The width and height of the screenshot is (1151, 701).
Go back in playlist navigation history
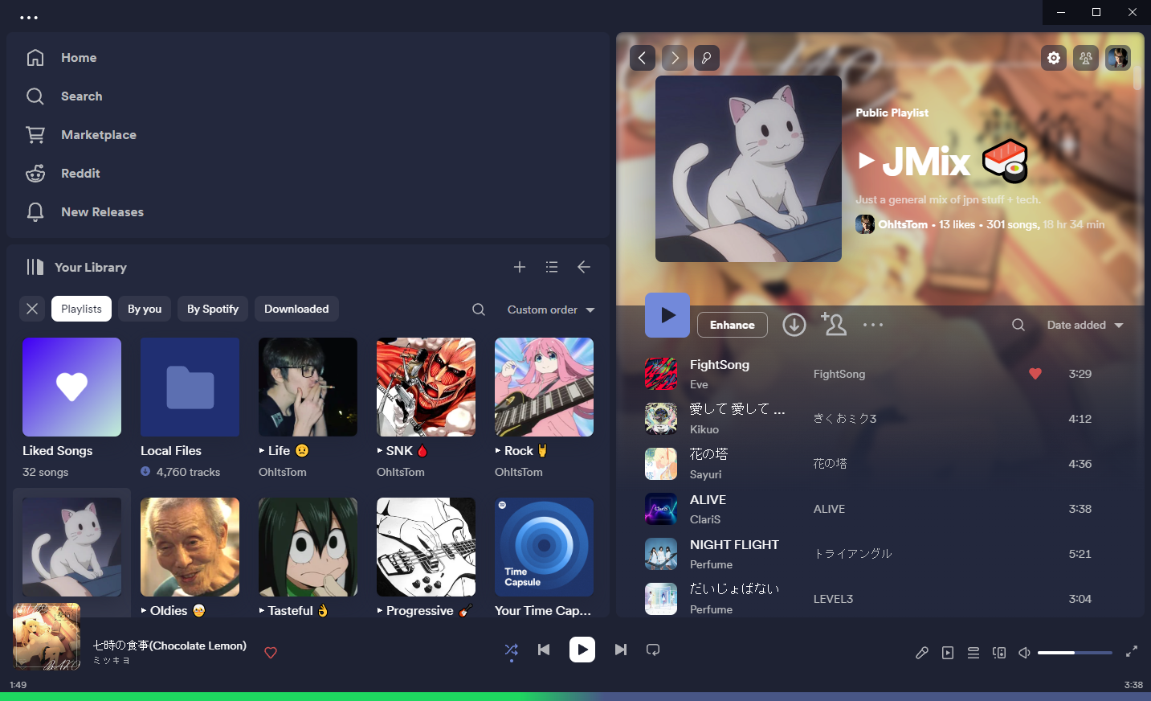pos(643,58)
